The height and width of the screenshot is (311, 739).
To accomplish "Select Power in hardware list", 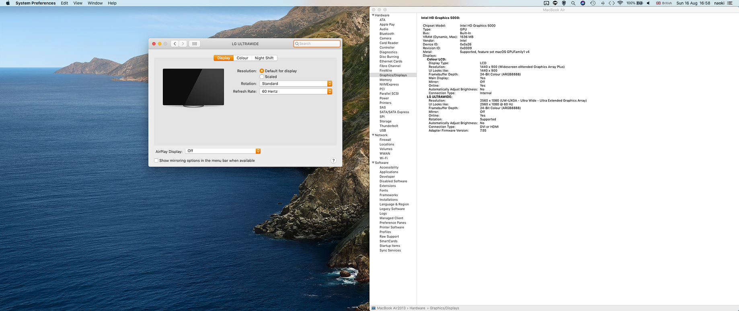I will point(384,98).
